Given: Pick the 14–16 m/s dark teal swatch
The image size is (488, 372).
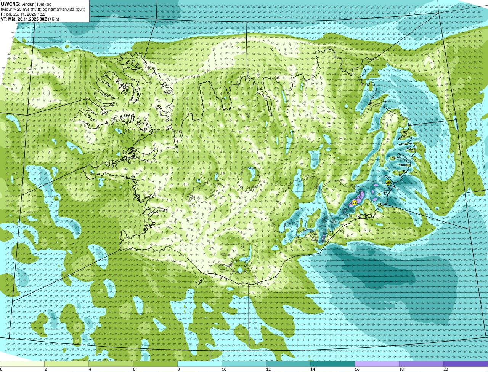Looking at the screenshot, I should pyautogui.click(x=332, y=364).
